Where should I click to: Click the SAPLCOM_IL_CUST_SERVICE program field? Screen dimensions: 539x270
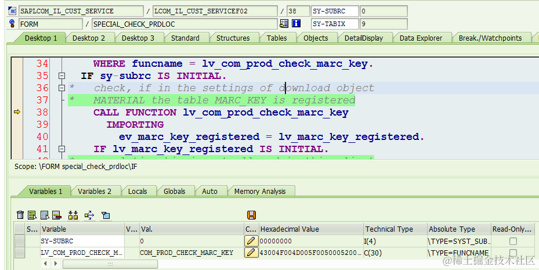[x=81, y=11]
